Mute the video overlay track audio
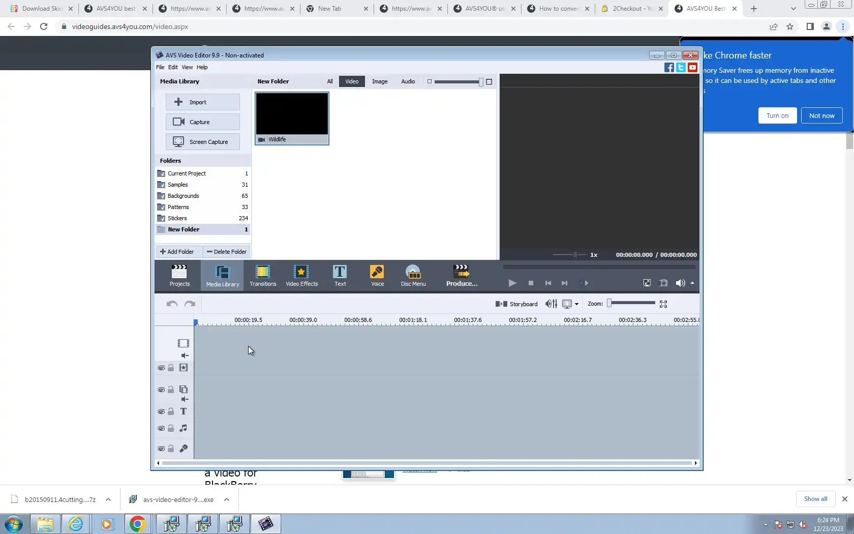854x534 pixels. [x=185, y=399]
